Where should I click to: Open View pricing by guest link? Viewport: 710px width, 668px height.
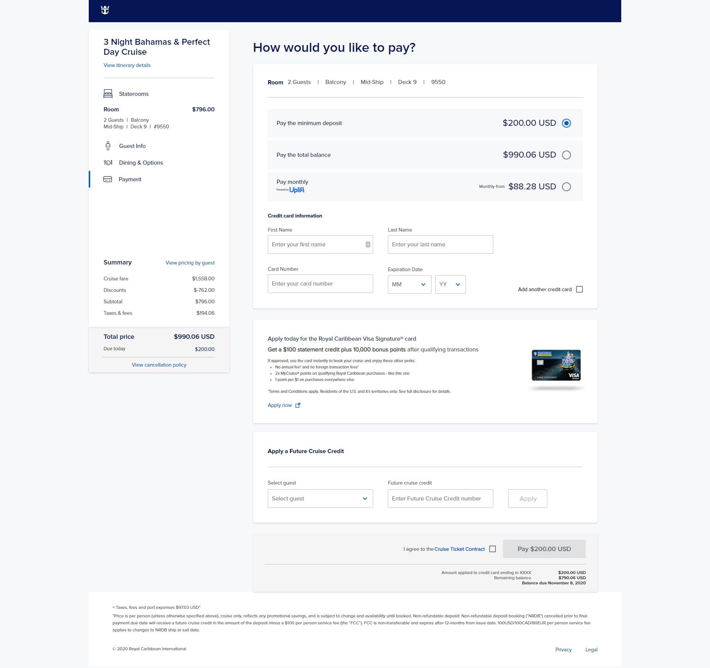tap(190, 263)
